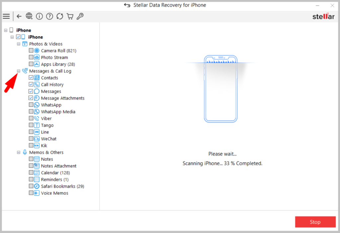Screen dimensions: 340x233
Task: Click the back arrow toolbar icon
Action: 19,16
